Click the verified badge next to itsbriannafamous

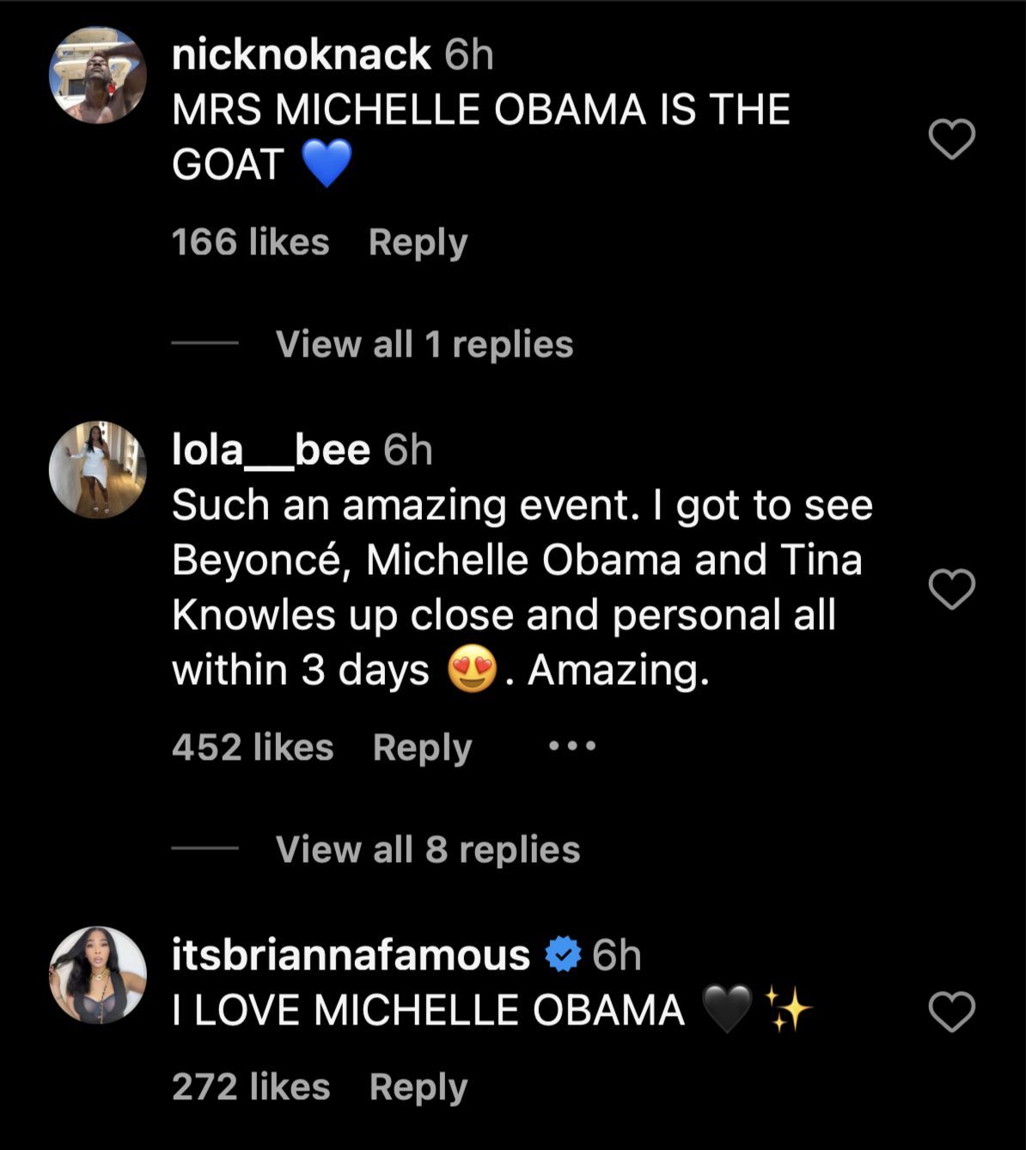[563, 955]
